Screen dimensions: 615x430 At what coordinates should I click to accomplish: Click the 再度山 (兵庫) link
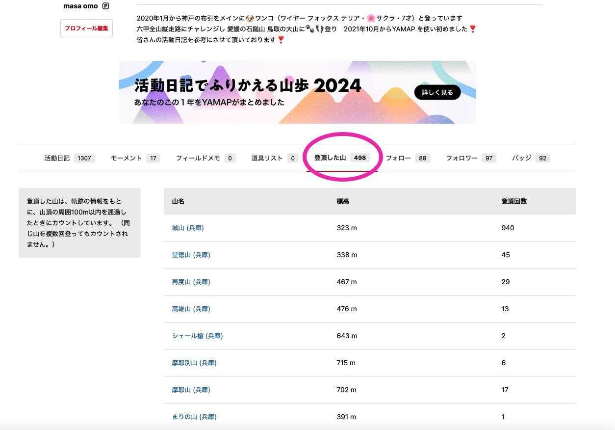191,282
